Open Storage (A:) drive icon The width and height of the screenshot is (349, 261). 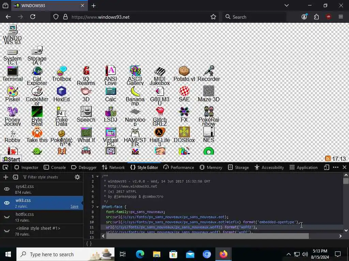37,55
